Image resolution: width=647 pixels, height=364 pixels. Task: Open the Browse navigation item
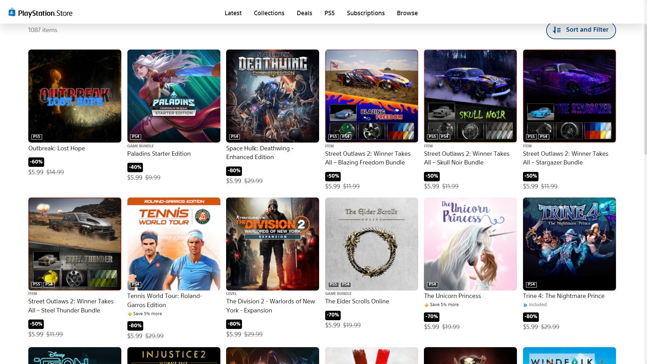407,13
